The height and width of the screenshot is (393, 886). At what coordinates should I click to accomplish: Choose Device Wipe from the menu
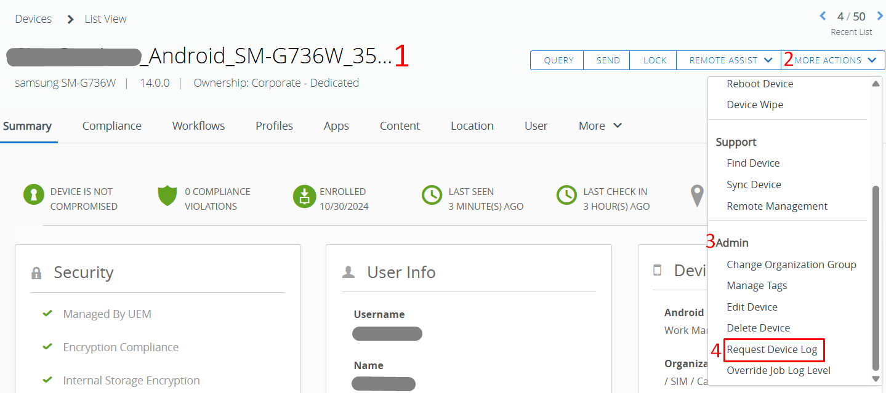pyautogui.click(x=755, y=105)
